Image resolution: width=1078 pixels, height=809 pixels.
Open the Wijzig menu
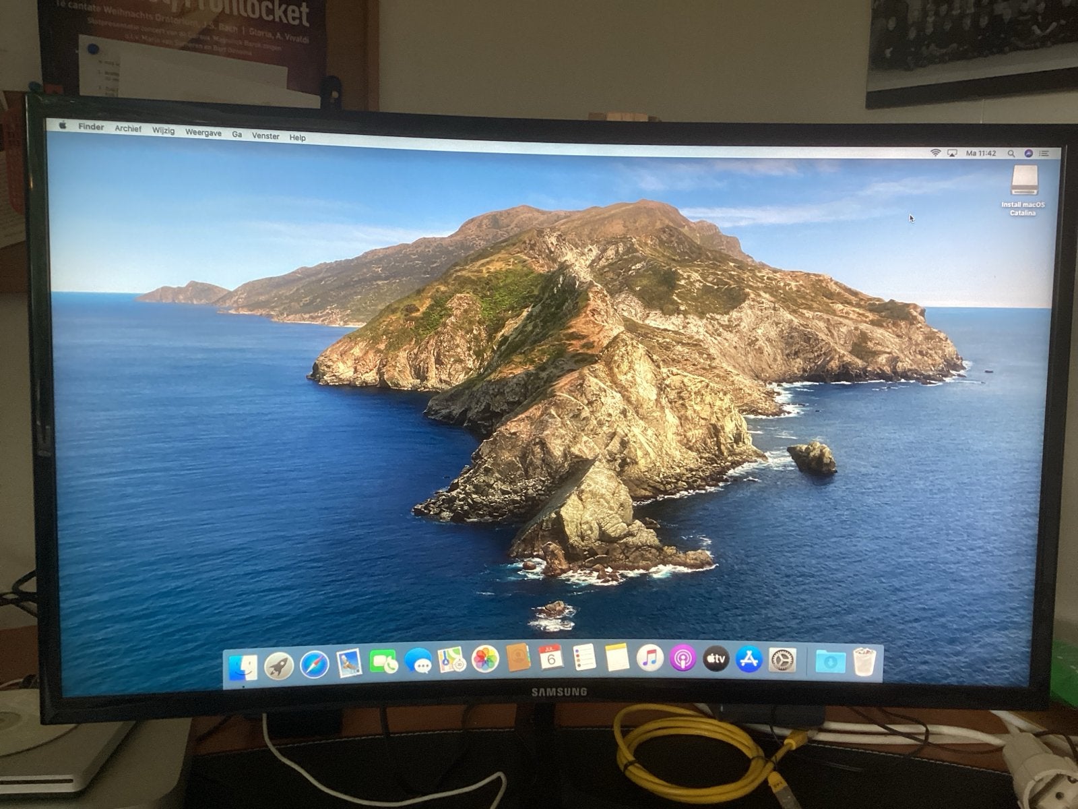click(x=164, y=131)
